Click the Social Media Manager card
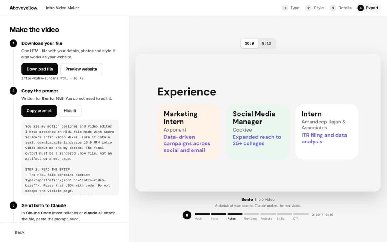 tap(258, 132)
